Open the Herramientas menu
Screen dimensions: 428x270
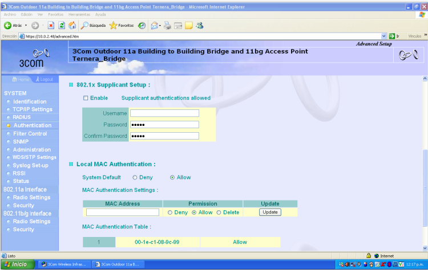pos(79,14)
